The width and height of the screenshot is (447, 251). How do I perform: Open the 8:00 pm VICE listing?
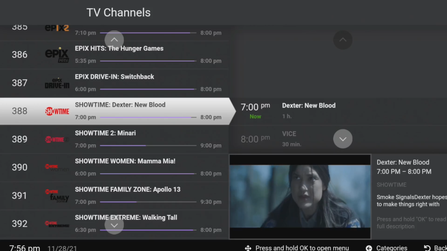pos(338,139)
